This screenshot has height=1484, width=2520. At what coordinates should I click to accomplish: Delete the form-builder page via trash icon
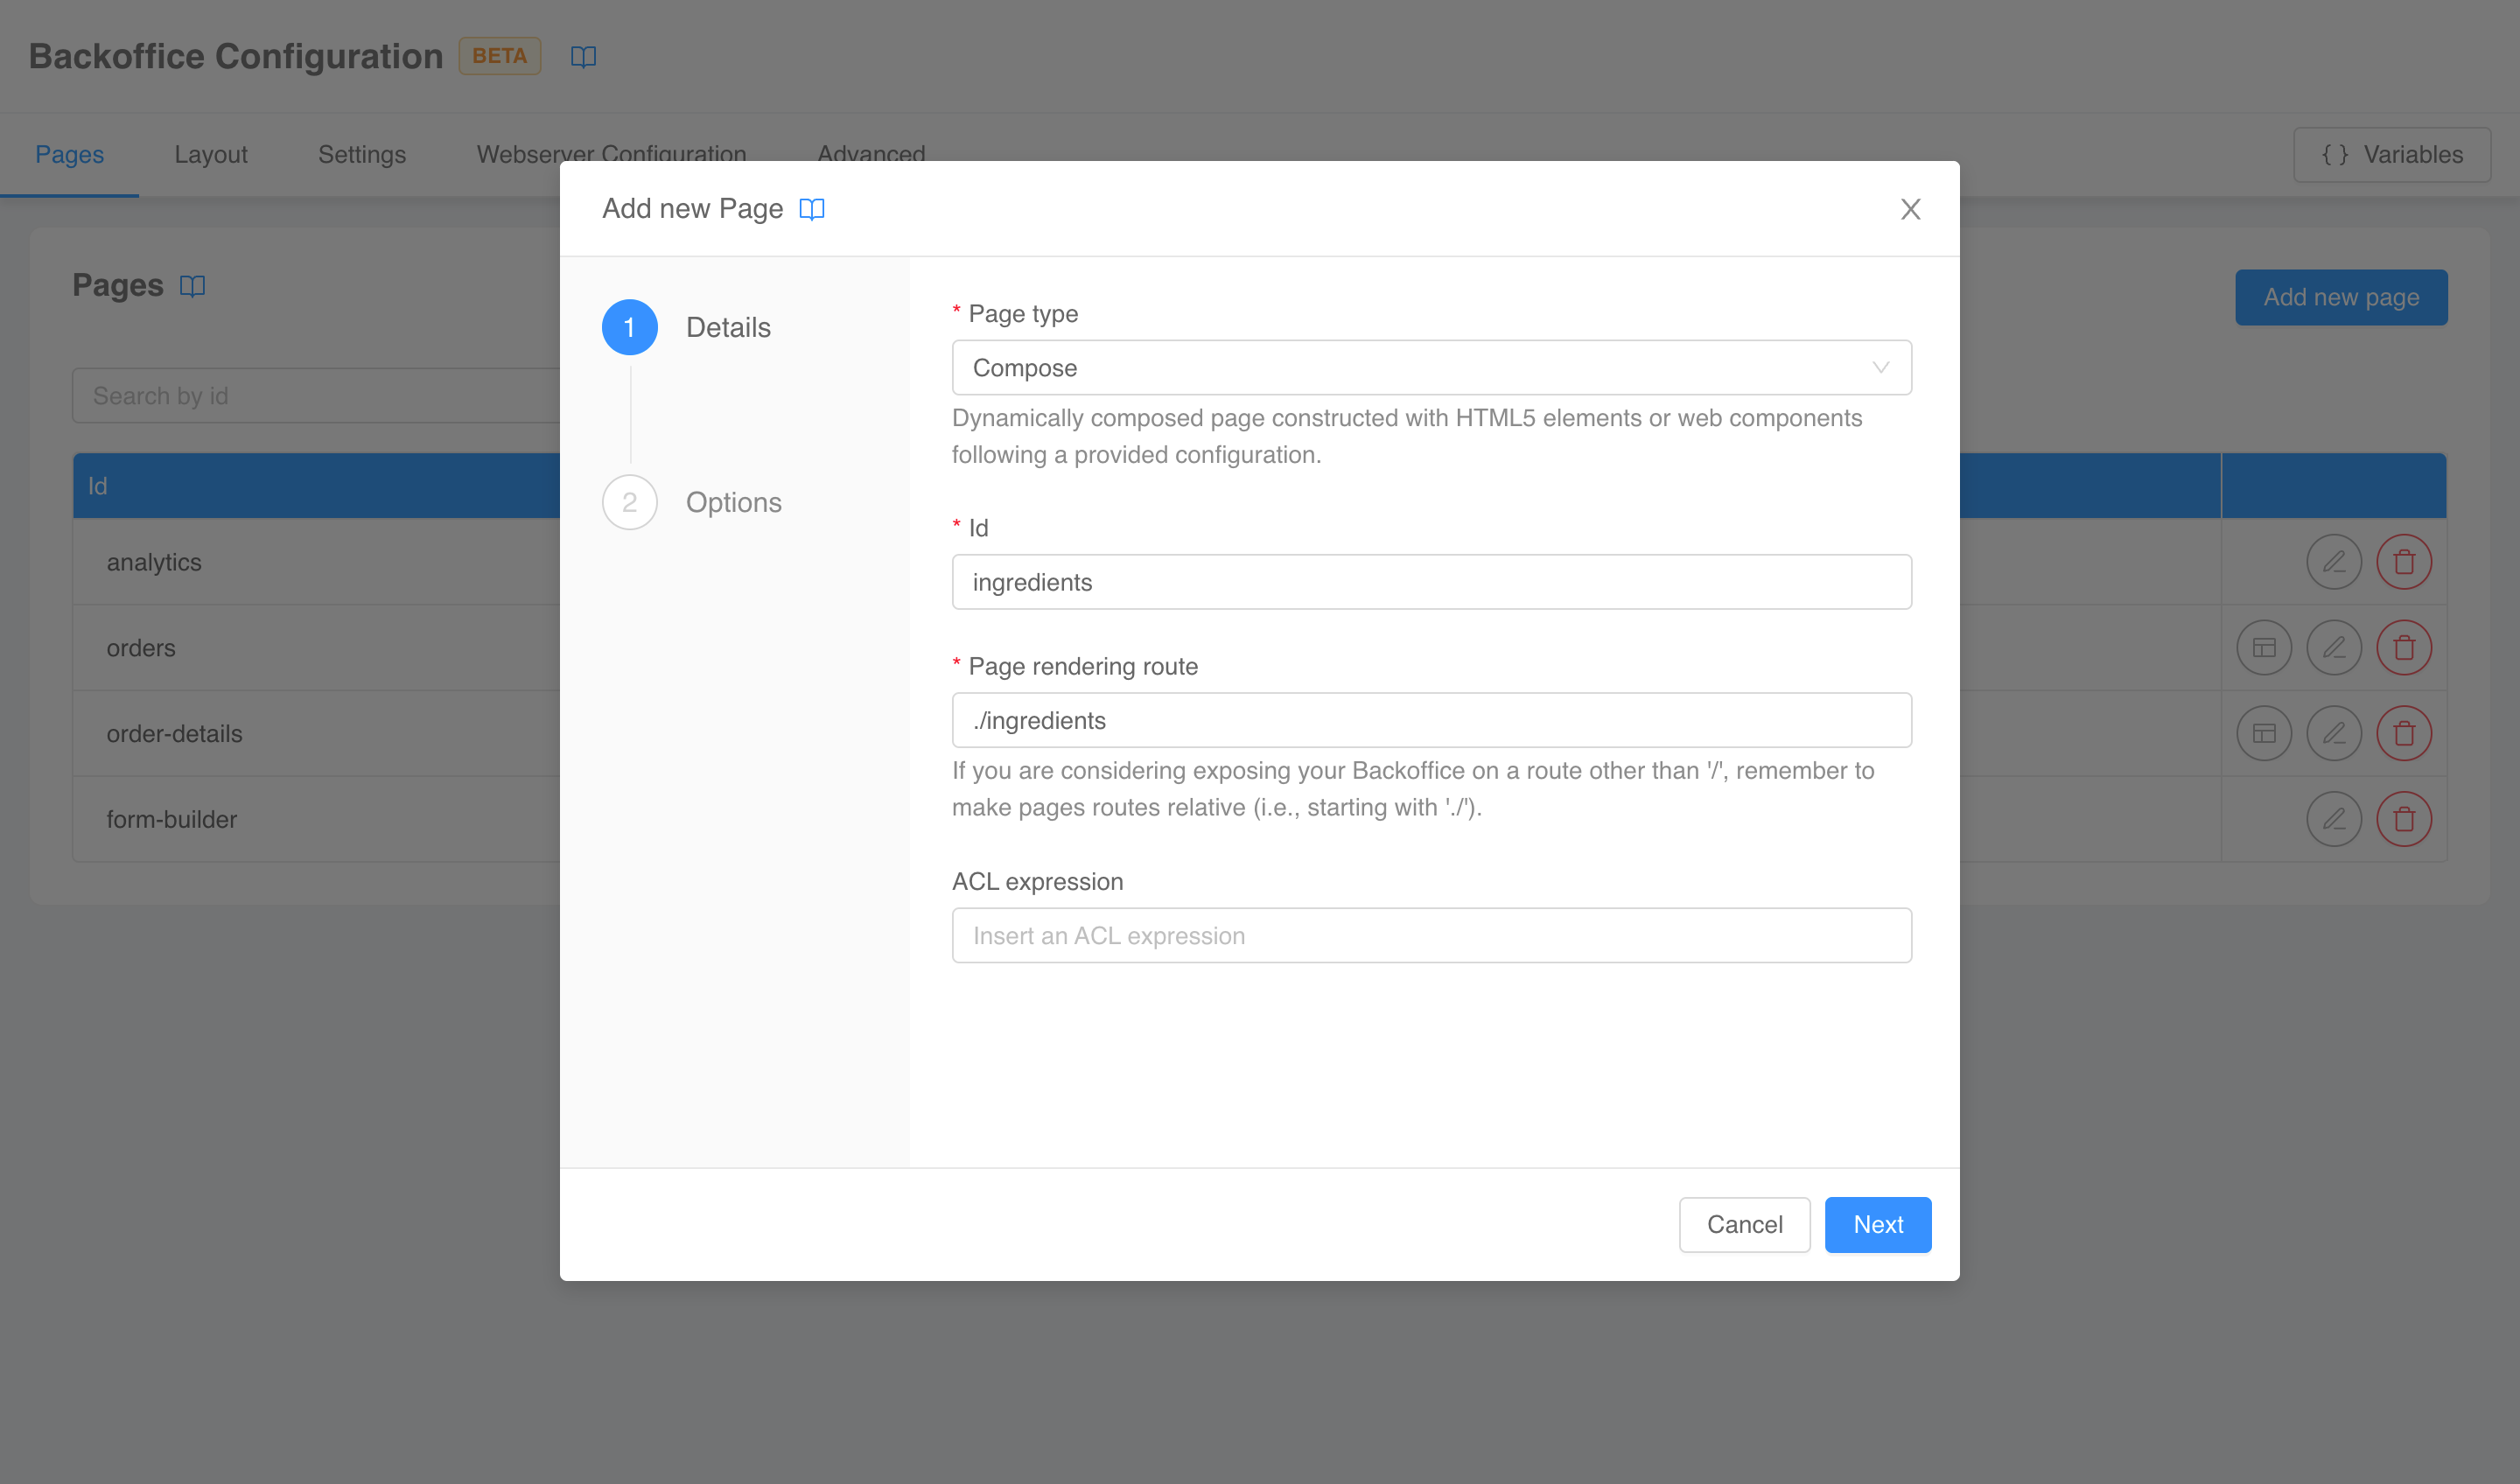pos(2405,818)
